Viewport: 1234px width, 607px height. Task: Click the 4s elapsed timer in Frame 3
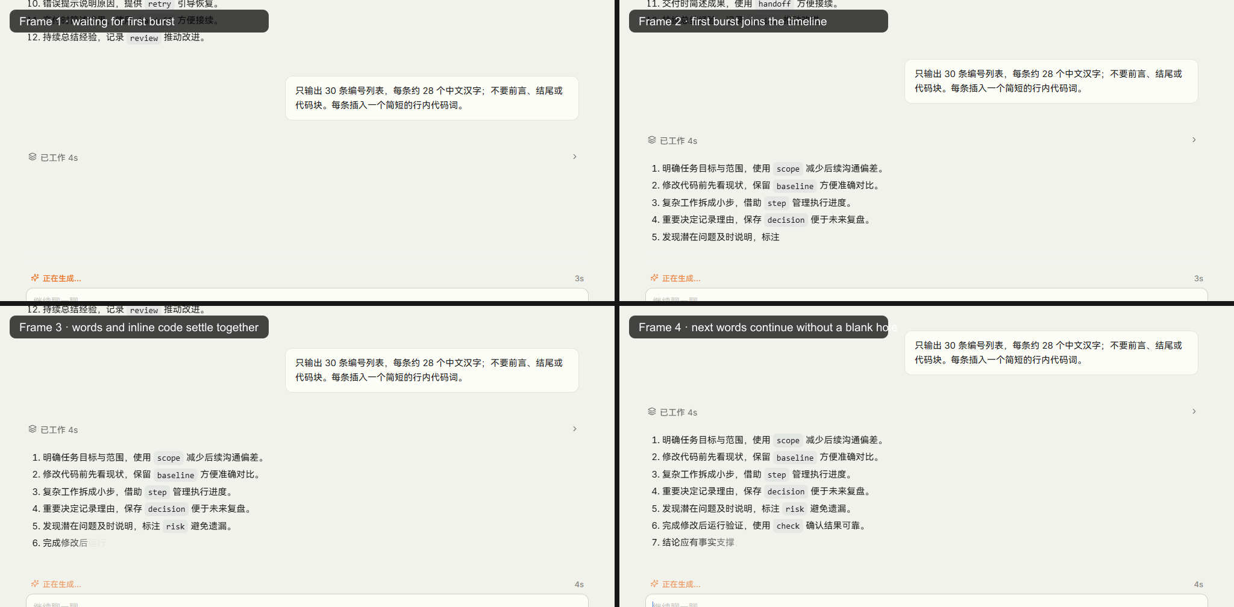pyautogui.click(x=579, y=584)
